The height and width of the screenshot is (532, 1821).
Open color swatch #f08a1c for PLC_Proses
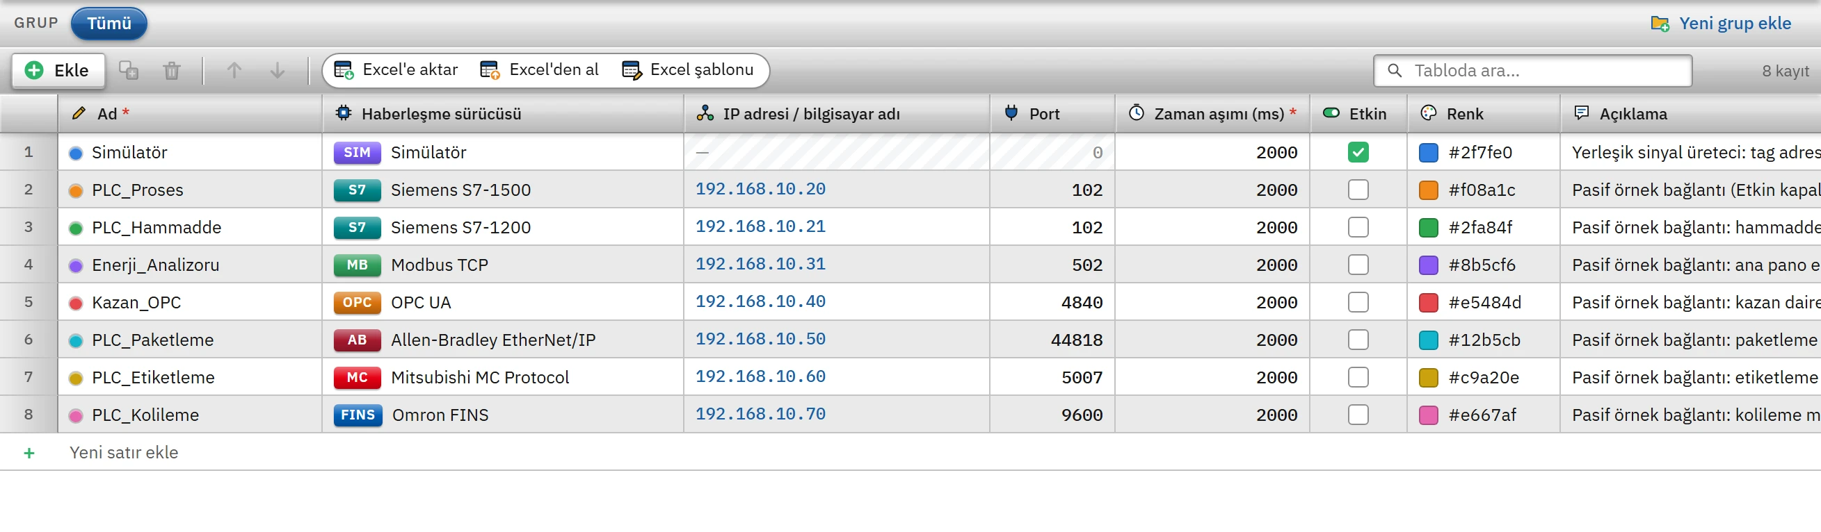(x=1429, y=190)
